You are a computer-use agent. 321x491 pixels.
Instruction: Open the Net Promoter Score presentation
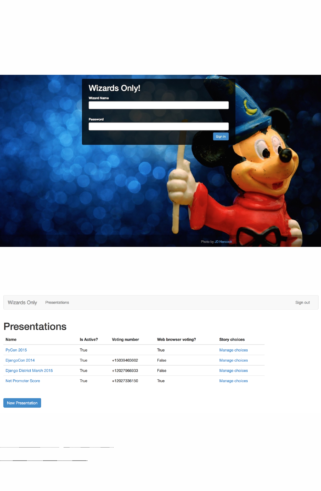23,381
